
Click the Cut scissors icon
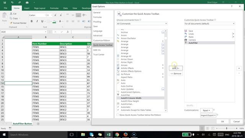coord(11,14)
